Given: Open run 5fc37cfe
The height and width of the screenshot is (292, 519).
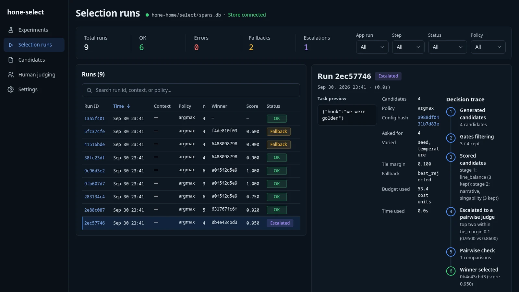Looking at the screenshot, I should pyautogui.click(x=94, y=132).
